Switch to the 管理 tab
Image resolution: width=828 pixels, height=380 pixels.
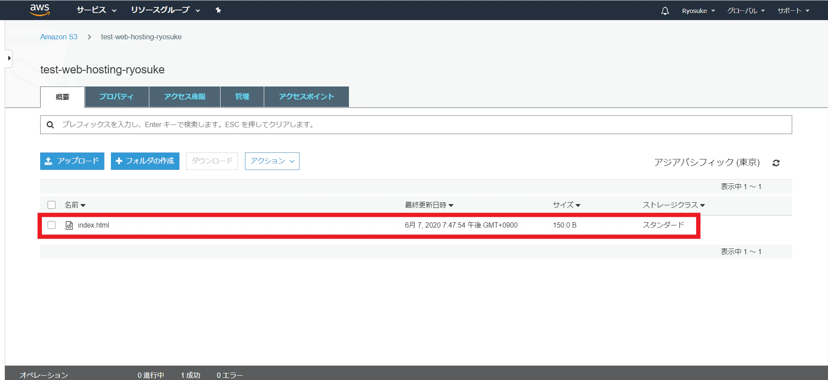pyautogui.click(x=242, y=97)
